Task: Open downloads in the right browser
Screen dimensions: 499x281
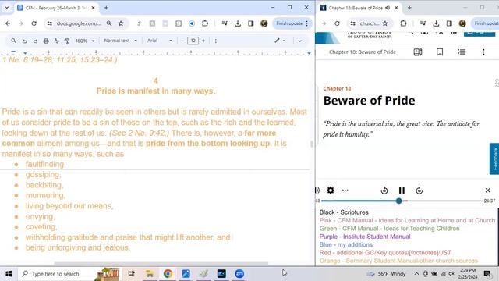Action: click(x=436, y=23)
